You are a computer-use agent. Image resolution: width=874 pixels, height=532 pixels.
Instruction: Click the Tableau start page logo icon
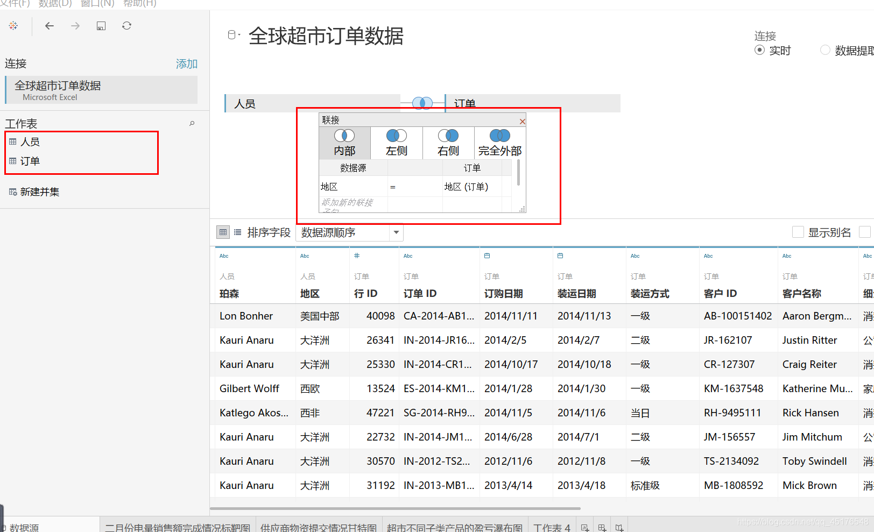(x=13, y=26)
